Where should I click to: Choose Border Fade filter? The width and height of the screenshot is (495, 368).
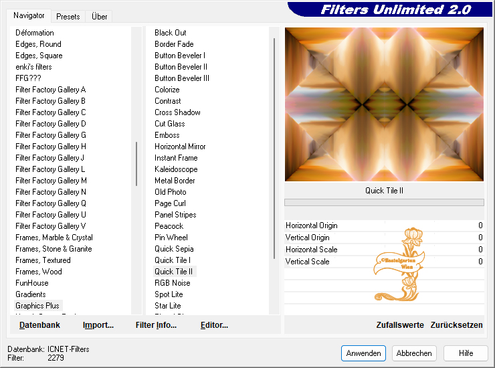(x=174, y=44)
